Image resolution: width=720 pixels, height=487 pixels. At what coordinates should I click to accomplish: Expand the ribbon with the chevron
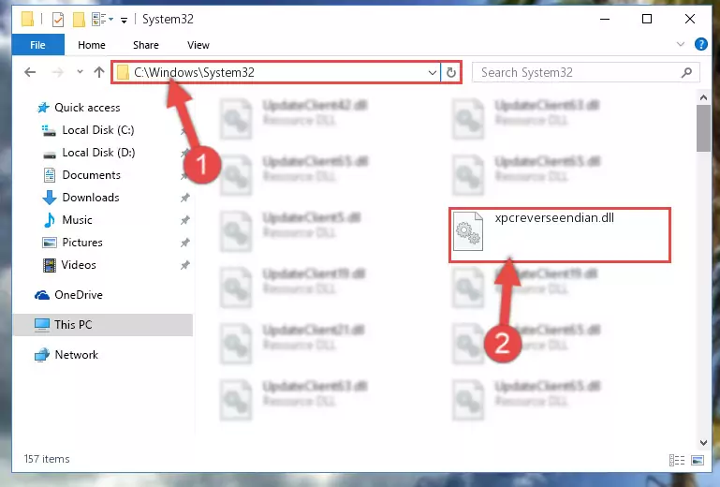point(681,44)
